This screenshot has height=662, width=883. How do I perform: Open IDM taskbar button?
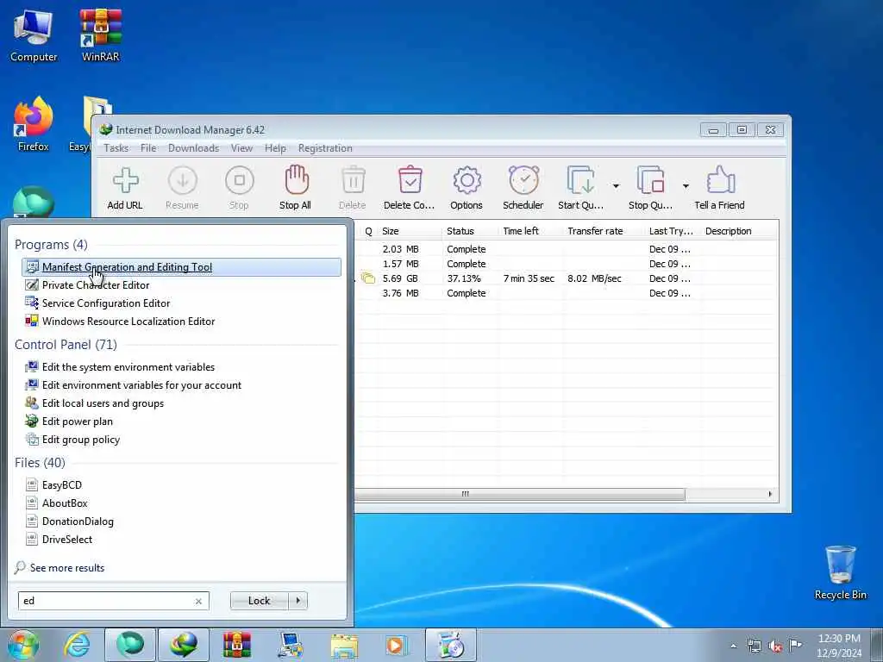pyautogui.click(x=185, y=645)
